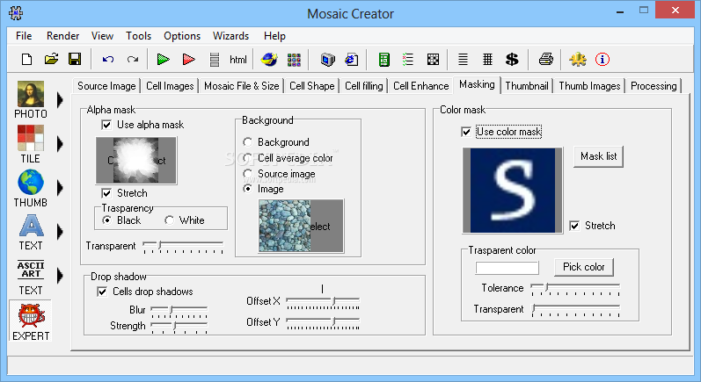Screen dimensions: 701x382
Task: Click the pebbles background image thumbnail
Action: pos(302,226)
